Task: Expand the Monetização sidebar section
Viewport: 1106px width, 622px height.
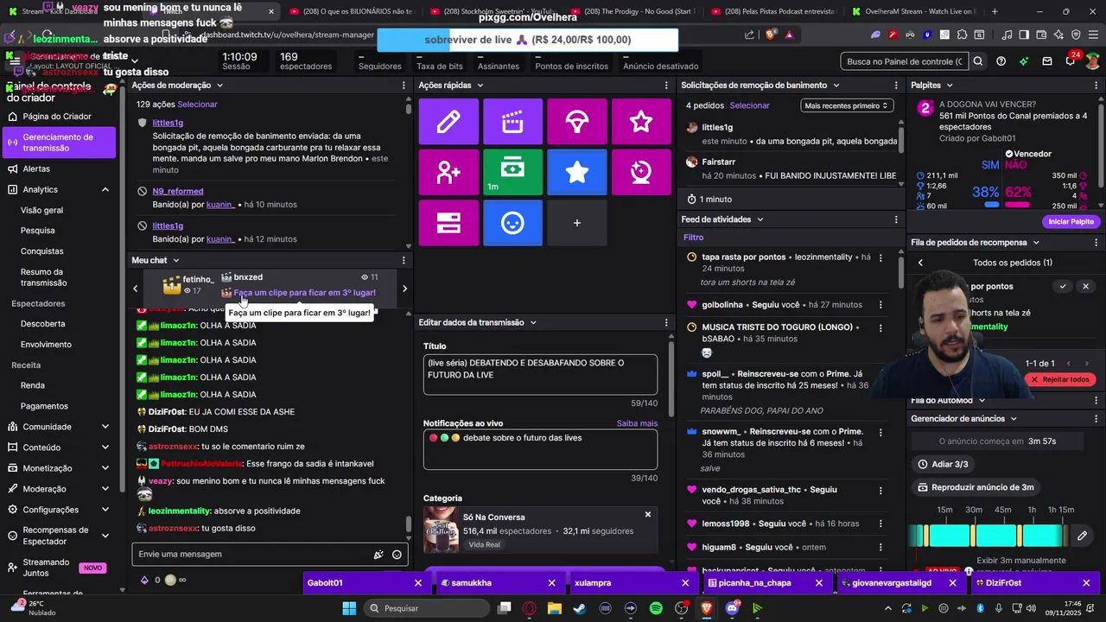Action: click(x=105, y=468)
